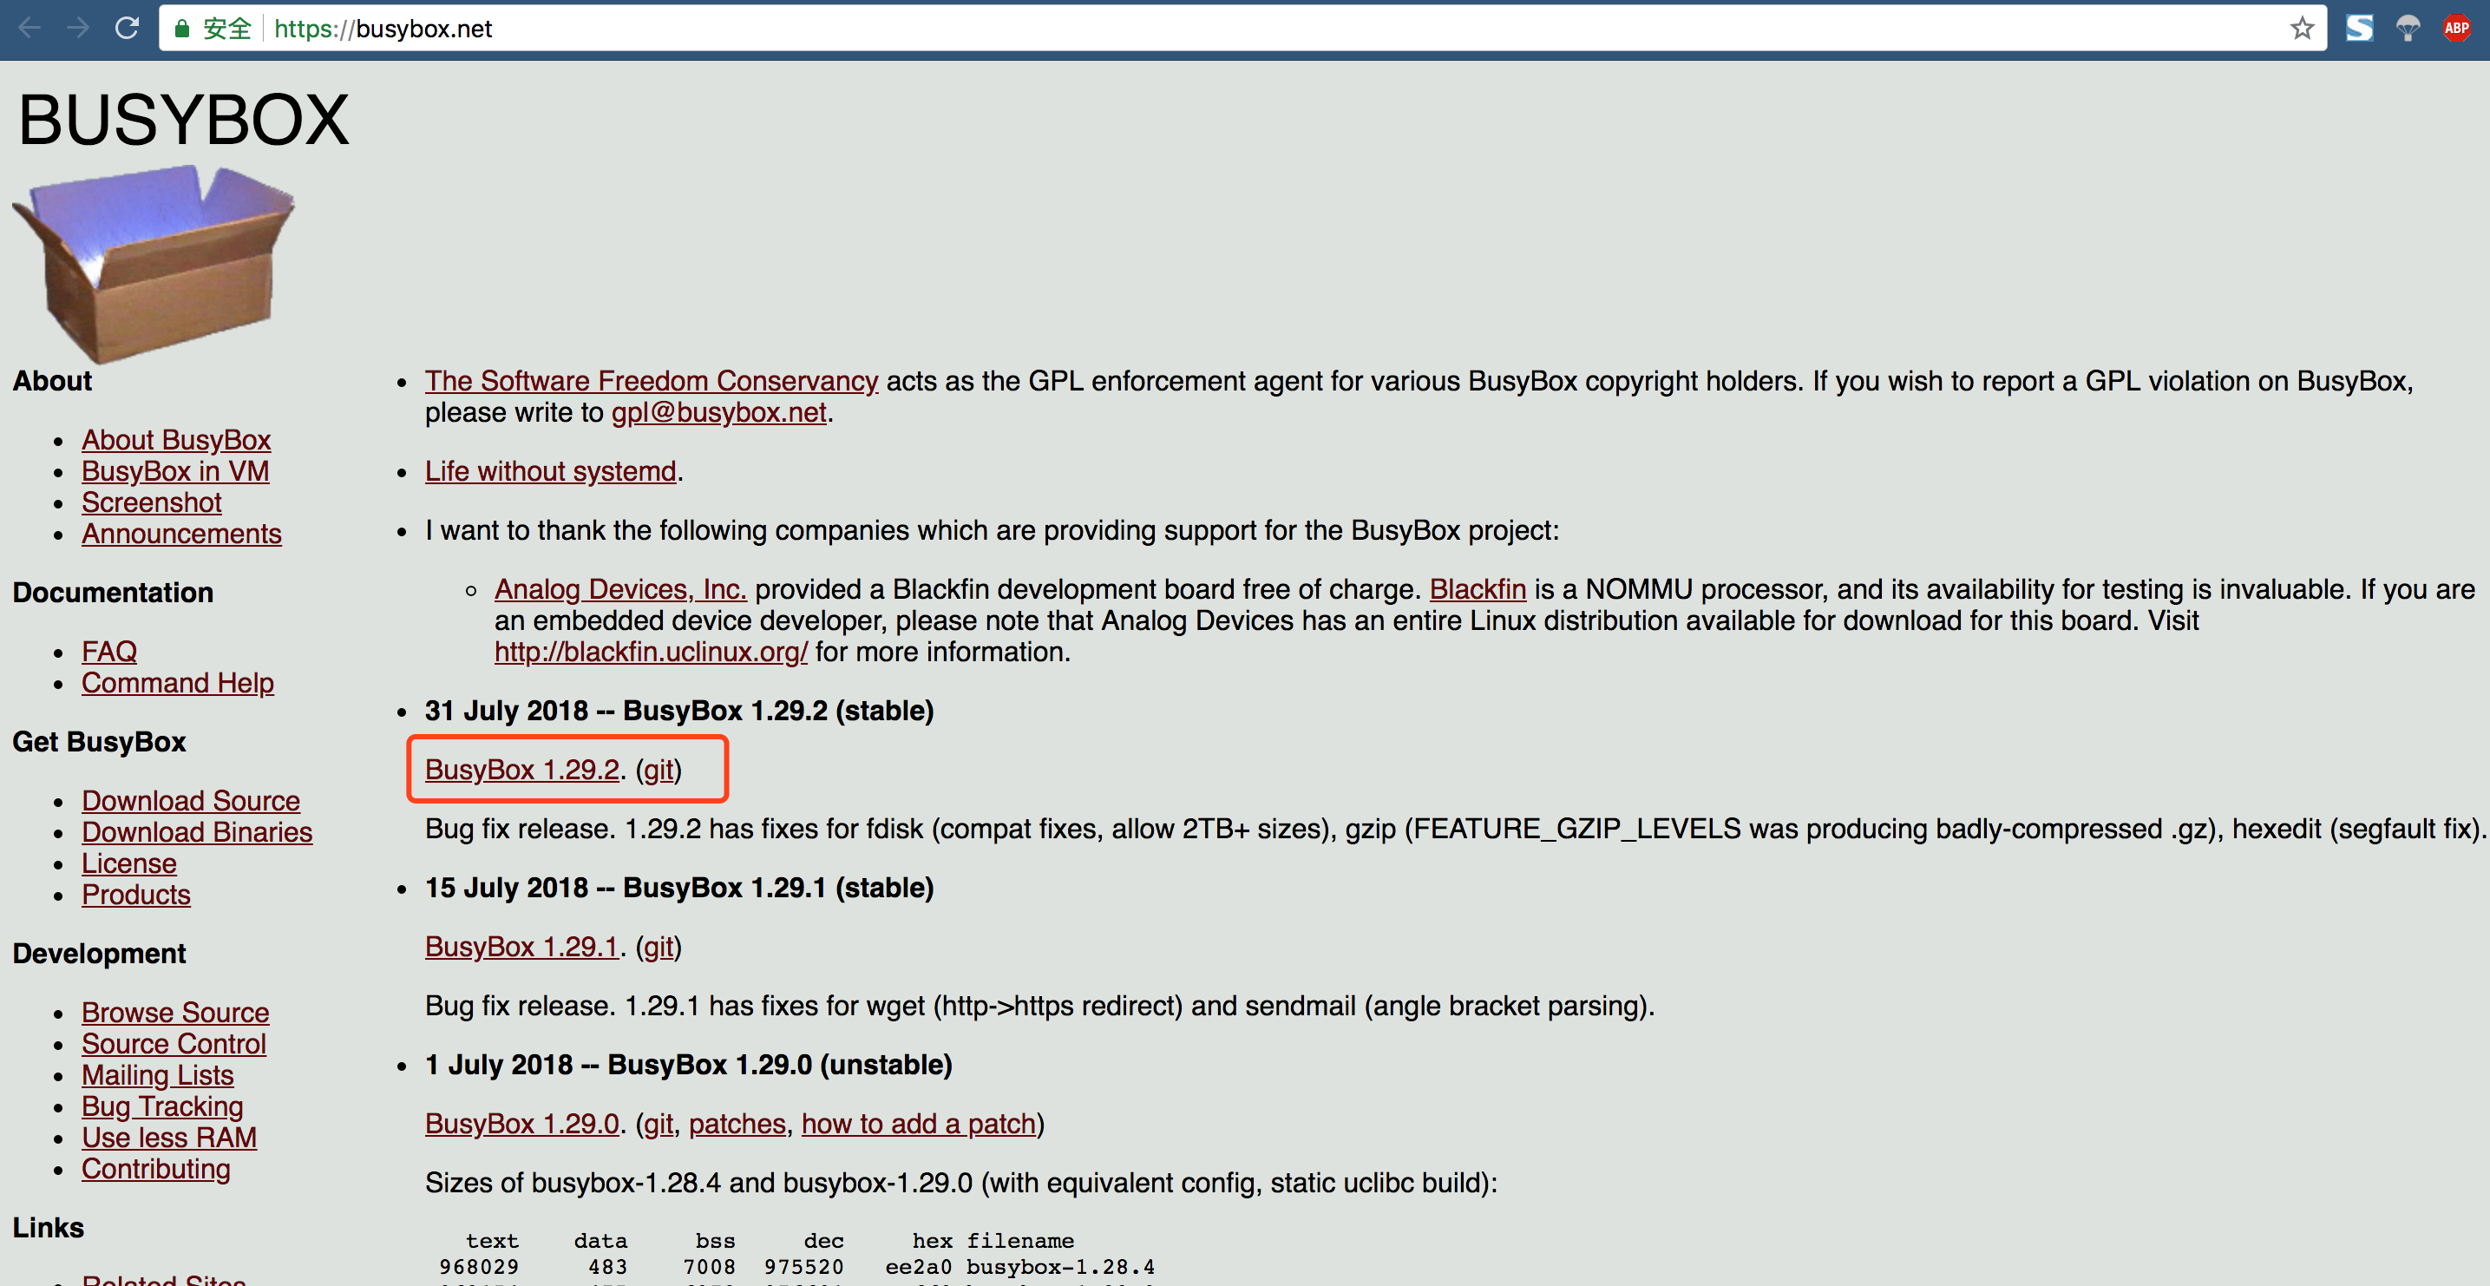Click the browser forward arrow
Viewport: 2490px width, 1286px height.
[77, 28]
